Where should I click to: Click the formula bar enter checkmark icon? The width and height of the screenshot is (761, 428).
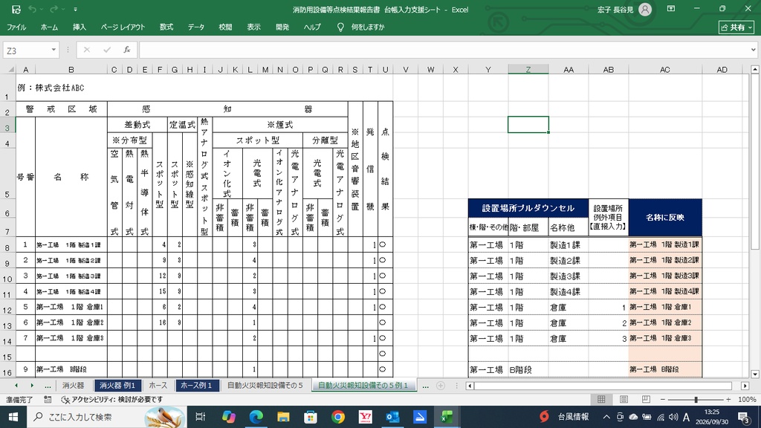pos(107,50)
